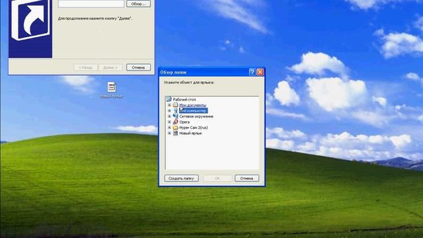Click the location input field in the wizard
Image resolution: width=423 pixels, height=238 pixels.
(91, 3)
